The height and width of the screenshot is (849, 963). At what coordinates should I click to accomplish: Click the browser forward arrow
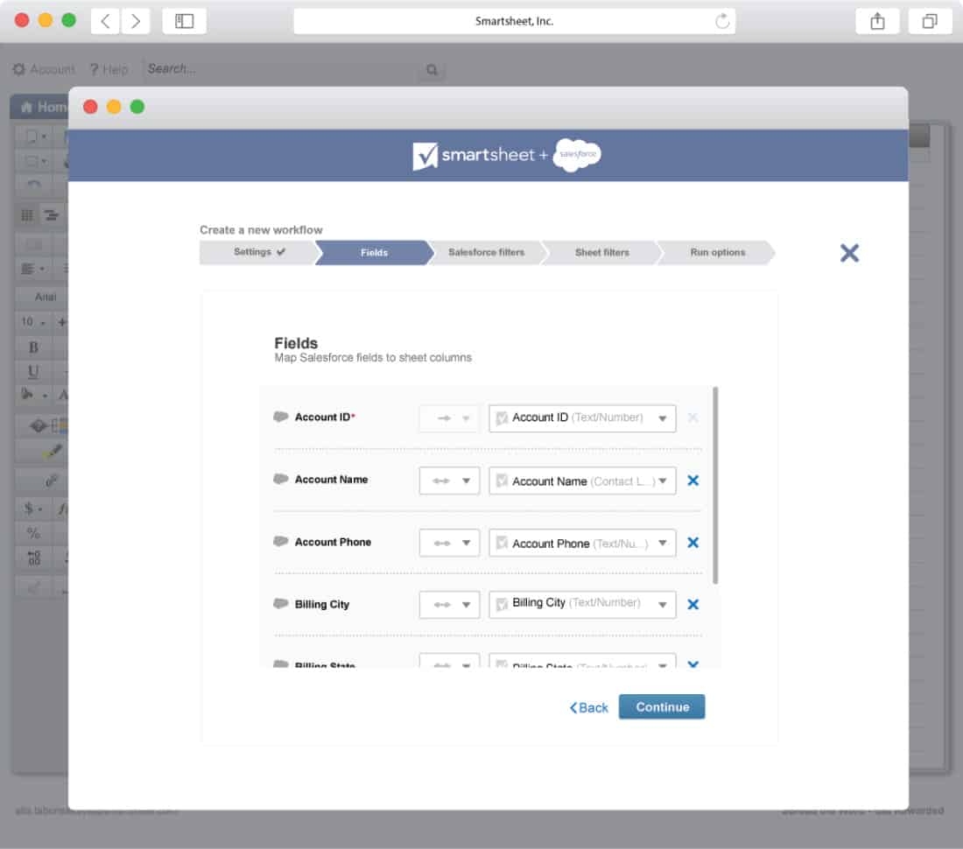(136, 21)
